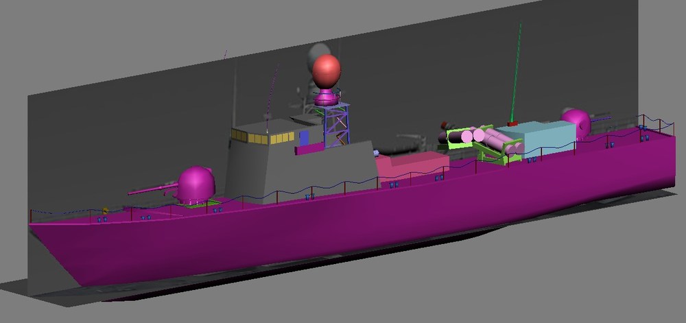The image size is (686, 323).
Task: Click the blue bridge door
Action: click(x=304, y=138)
